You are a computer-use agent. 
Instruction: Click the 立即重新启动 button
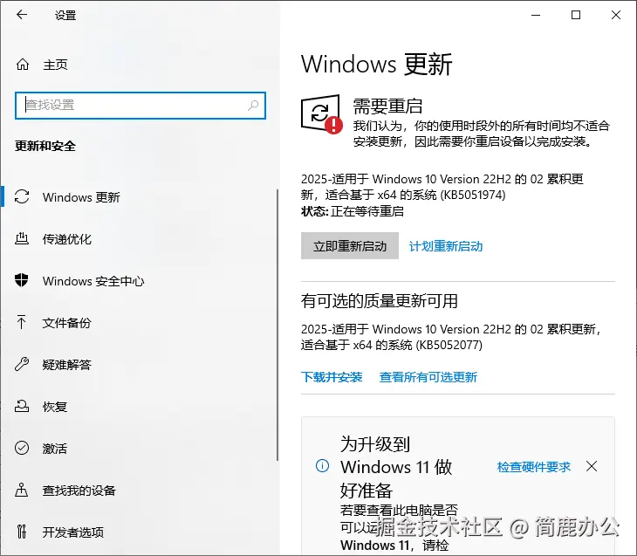[x=350, y=245]
